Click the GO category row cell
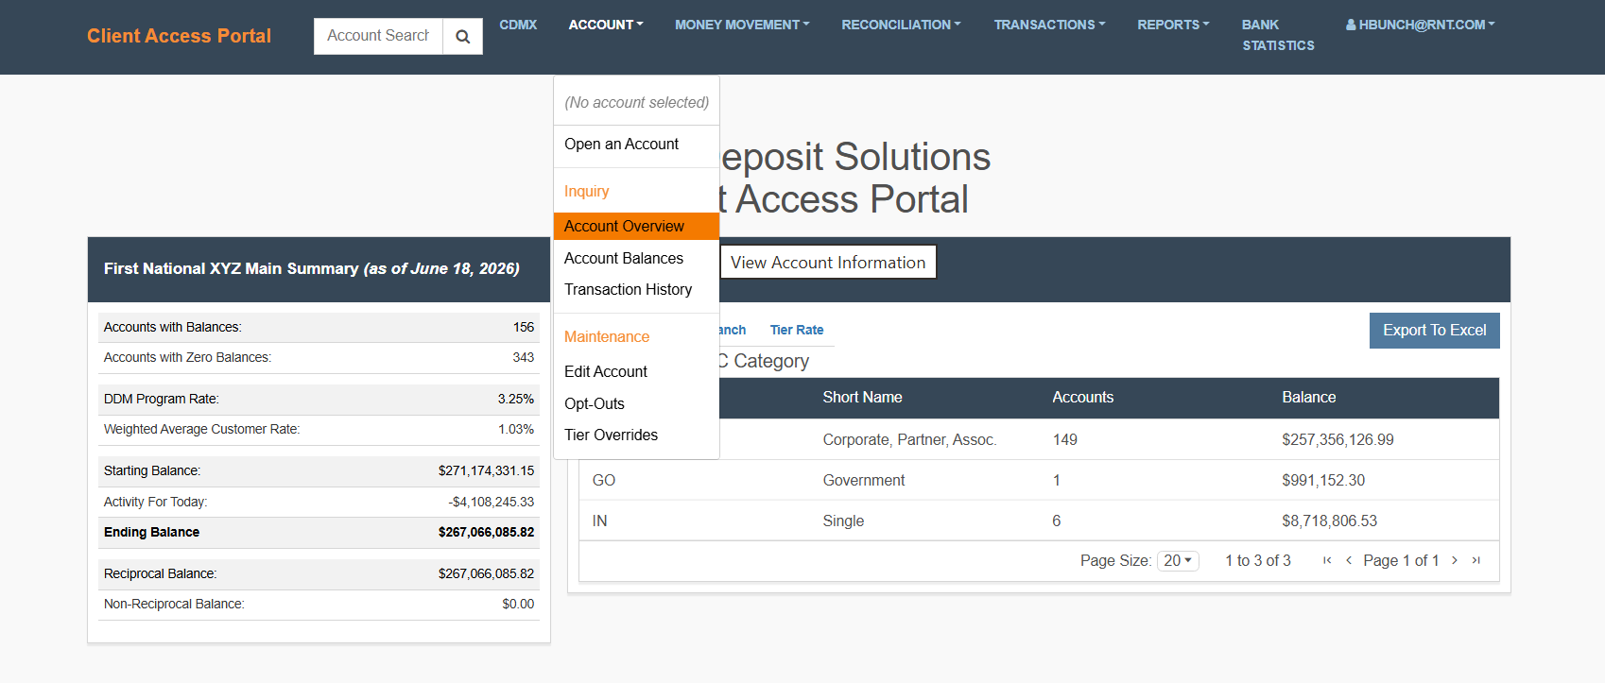1605x683 pixels. point(604,480)
